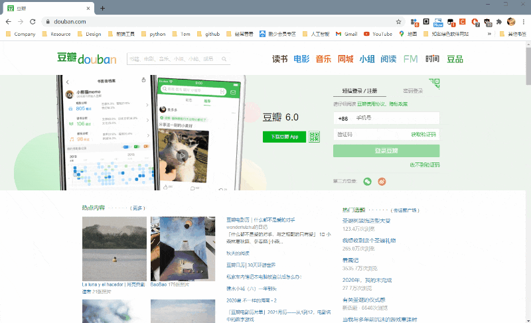The image size is (531, 323).
Task: Close the douban browser tab
Action: tap(88, 8)
